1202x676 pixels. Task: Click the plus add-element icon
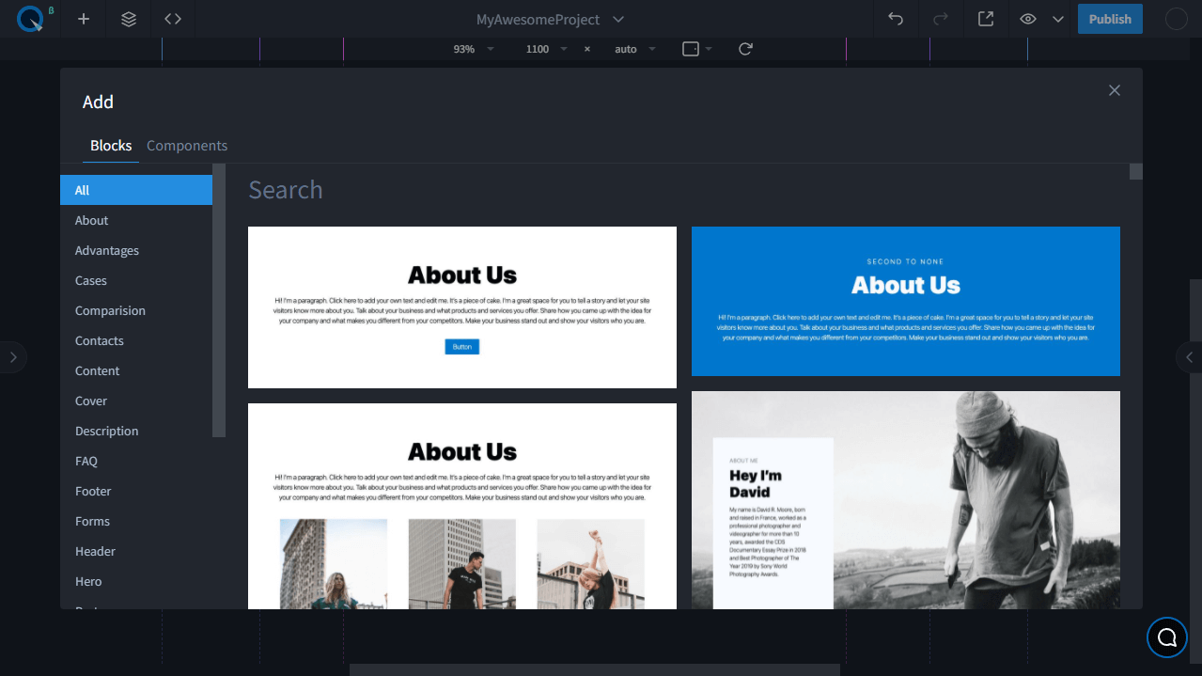click(x=84, y=19)
